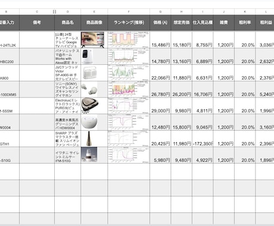Select column header J

coord(224,12)
